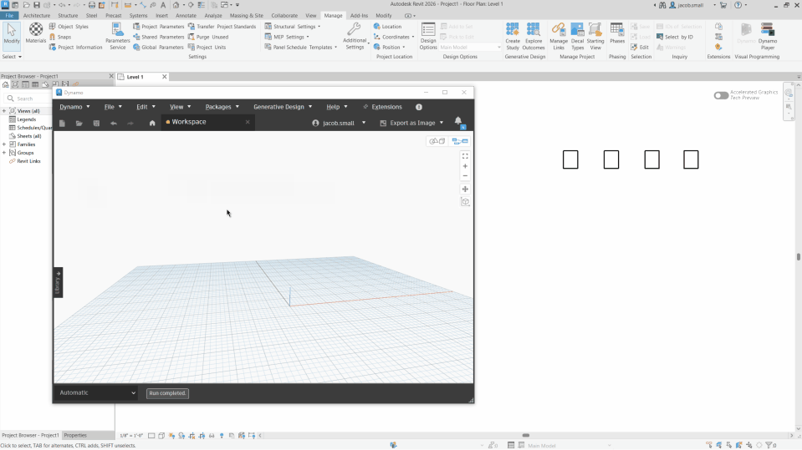Select Revit Links in Project Browser
This screenshot has height=450, width=802.
pyautogui.click(x=28, y=161)
